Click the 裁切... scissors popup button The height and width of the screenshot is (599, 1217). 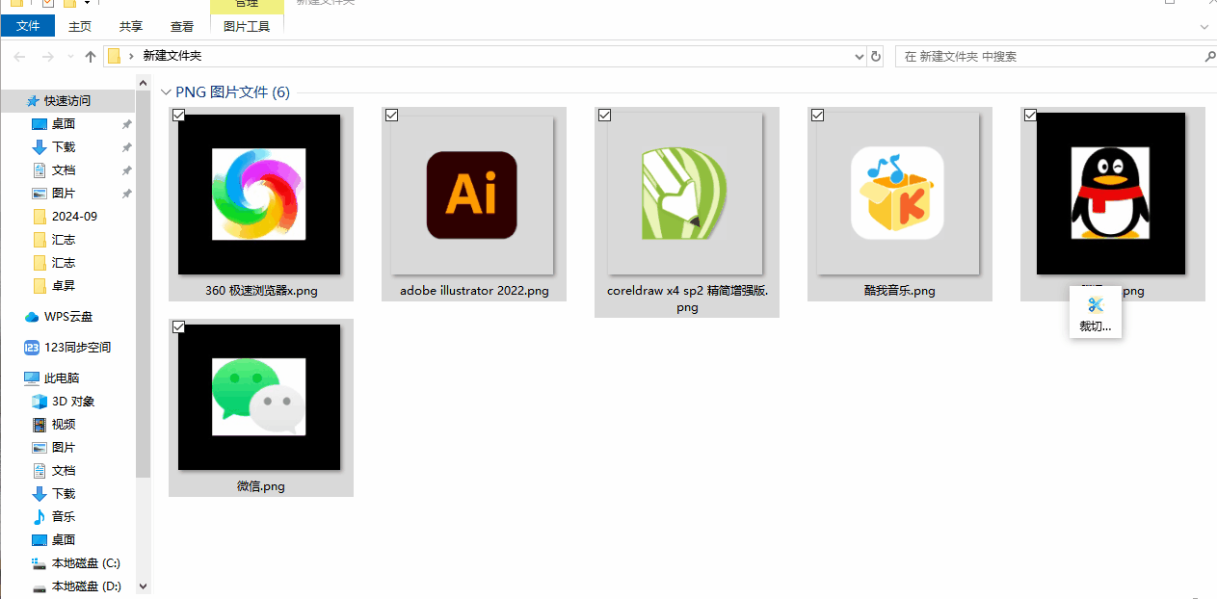[x=1095, y=313]
